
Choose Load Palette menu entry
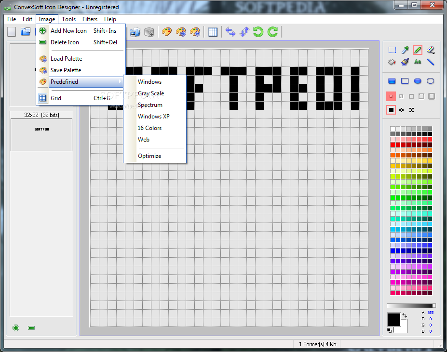81,59
